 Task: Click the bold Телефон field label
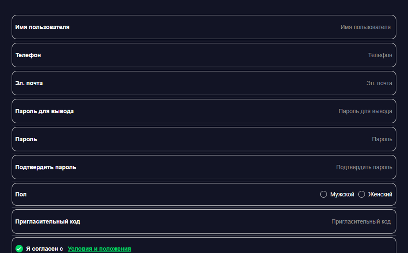click(x=28, y=55)
